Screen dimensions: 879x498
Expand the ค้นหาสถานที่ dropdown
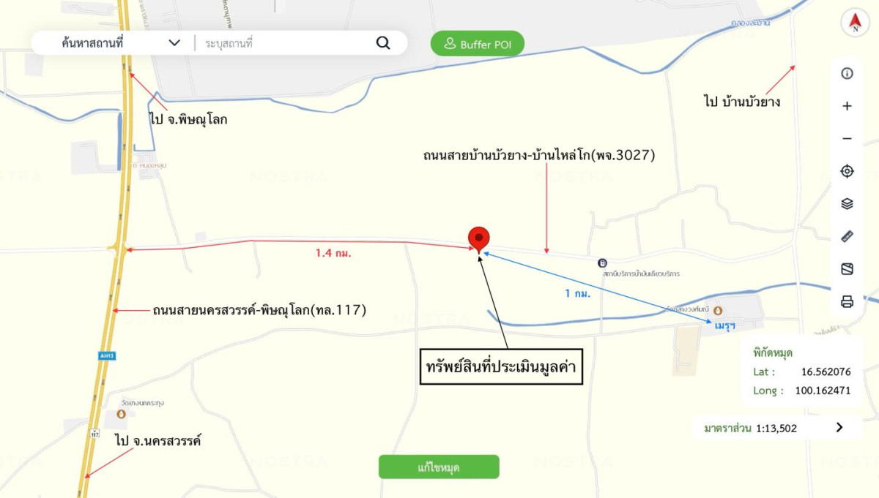[174, 43]
